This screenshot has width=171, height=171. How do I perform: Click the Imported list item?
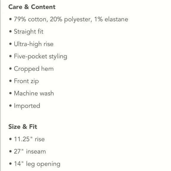(27, 106)
